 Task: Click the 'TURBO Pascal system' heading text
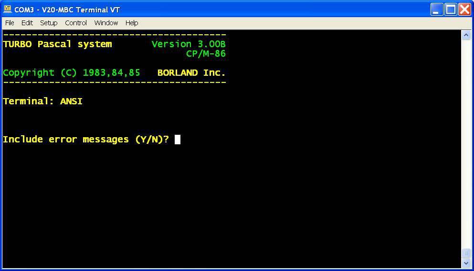(57, 44)
